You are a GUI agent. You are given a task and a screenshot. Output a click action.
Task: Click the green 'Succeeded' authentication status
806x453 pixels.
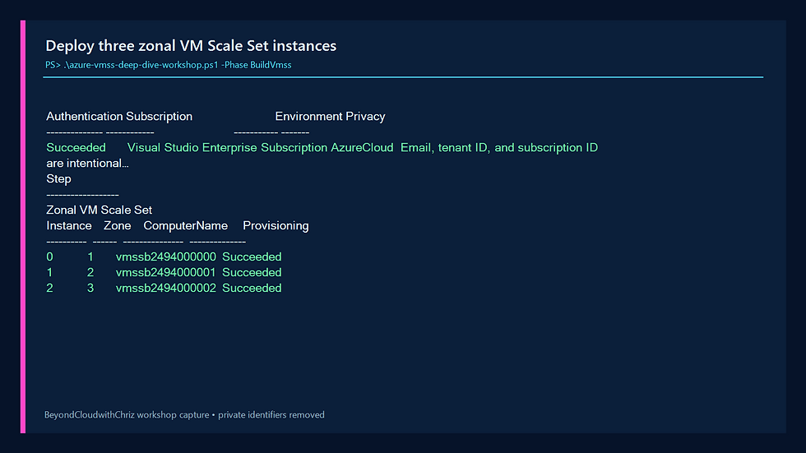76,147
